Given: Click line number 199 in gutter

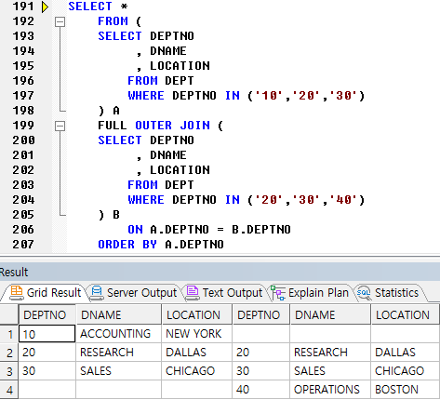Looking at the screenshot, I should [23, 126].
